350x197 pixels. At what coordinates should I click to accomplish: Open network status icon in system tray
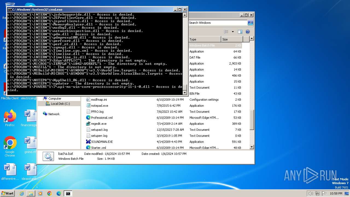(x=317, y=193)
